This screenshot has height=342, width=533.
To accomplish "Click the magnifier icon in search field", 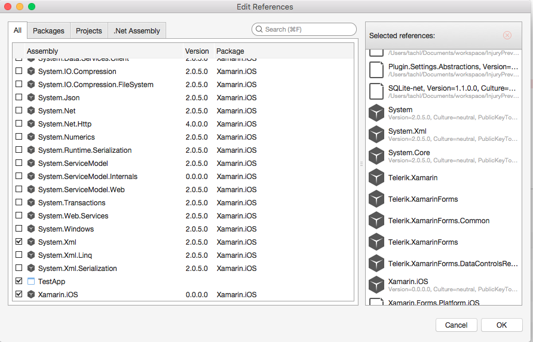I will pyautogui.click(x=259, y=29).
